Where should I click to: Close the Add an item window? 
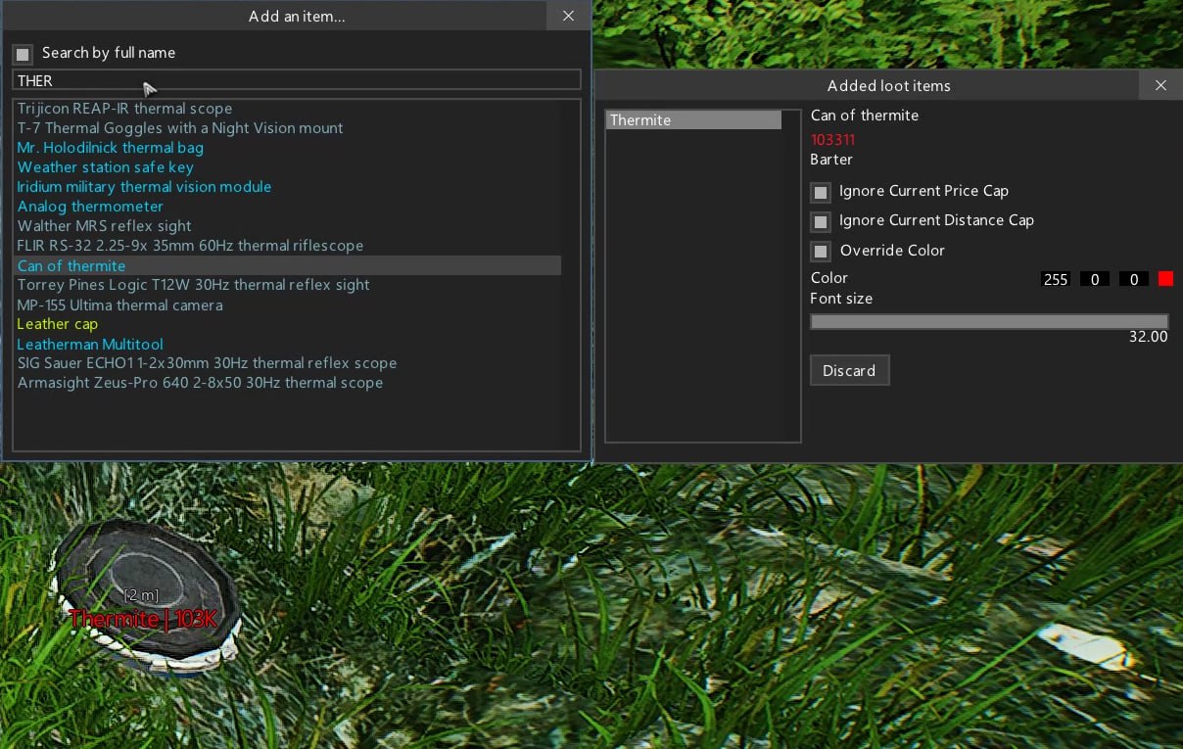[568, 16]
